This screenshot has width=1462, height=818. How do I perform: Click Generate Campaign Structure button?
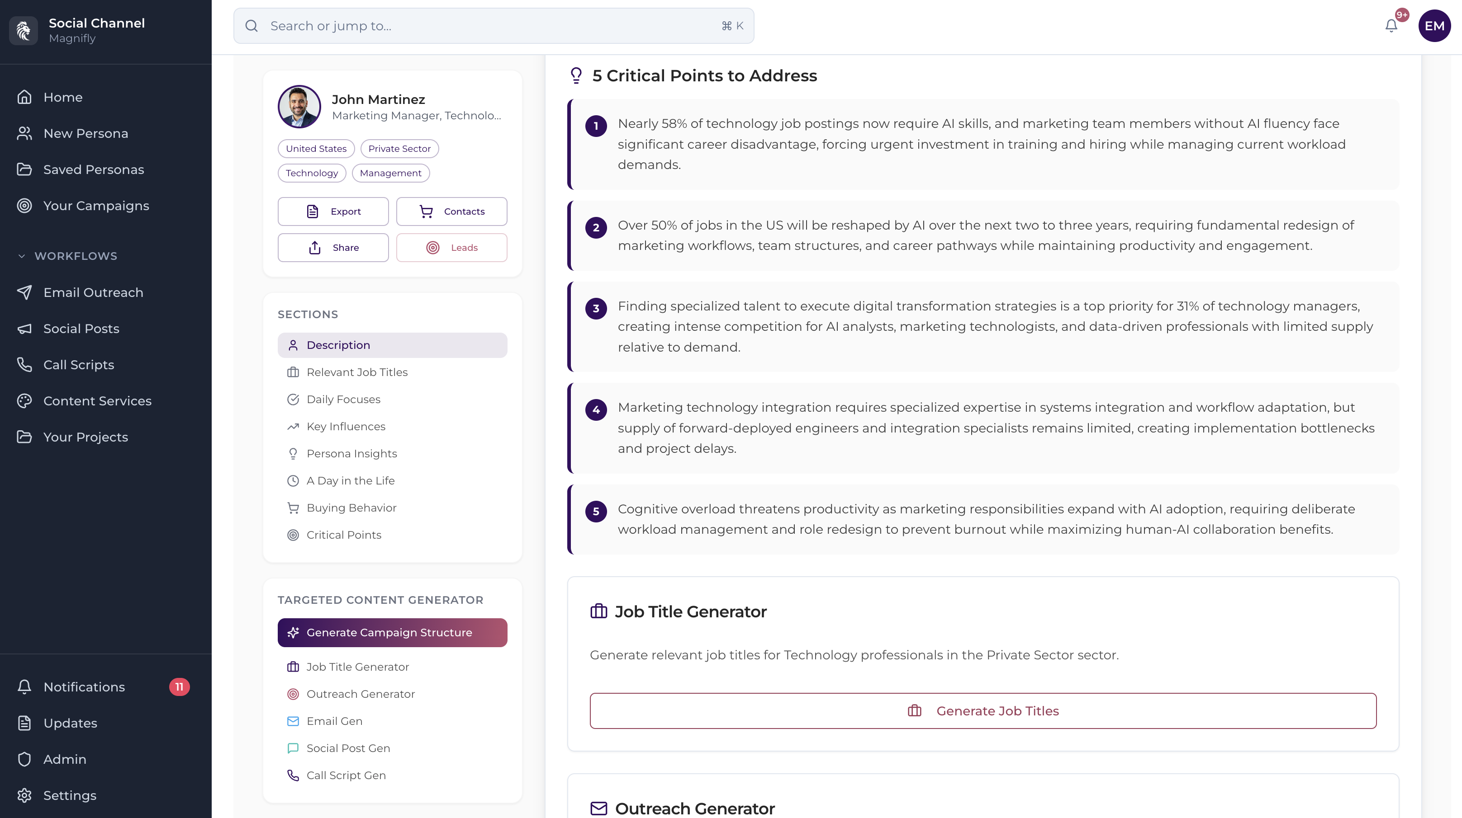tap(392, 633)
